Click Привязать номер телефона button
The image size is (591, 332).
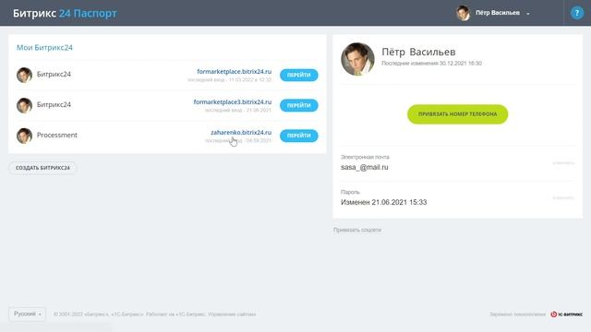[x=458, y=114]
